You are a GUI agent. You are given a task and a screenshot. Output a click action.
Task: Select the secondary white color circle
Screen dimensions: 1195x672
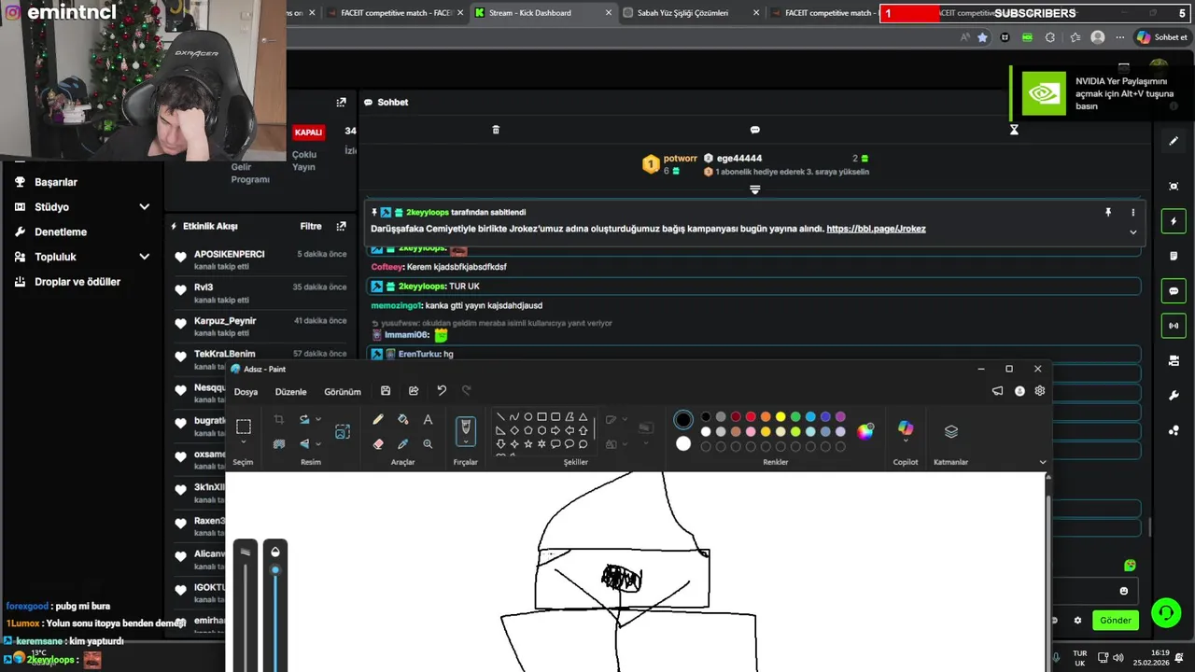pos(683,444)
